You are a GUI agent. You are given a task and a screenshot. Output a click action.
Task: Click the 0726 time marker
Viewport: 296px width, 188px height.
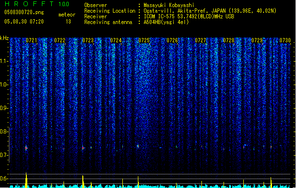pos(172,40)
